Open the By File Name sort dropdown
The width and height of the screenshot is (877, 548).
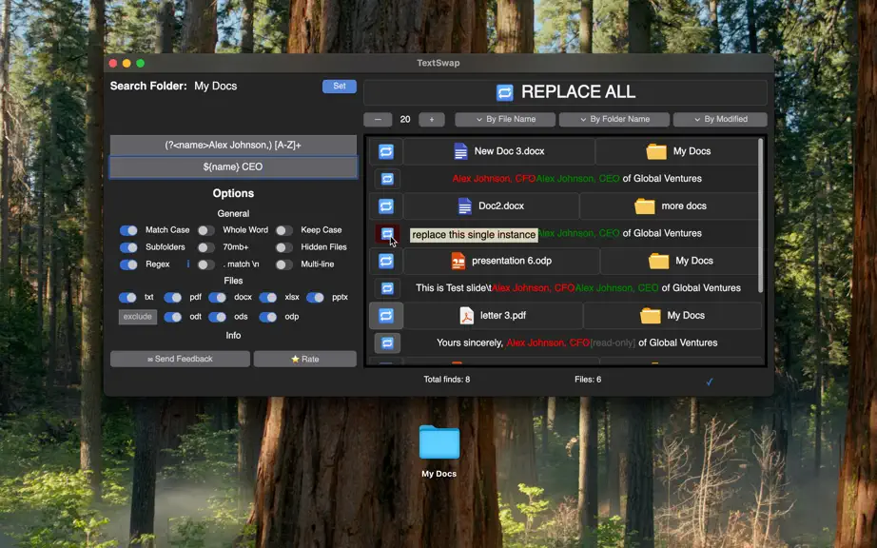point(505,119)
